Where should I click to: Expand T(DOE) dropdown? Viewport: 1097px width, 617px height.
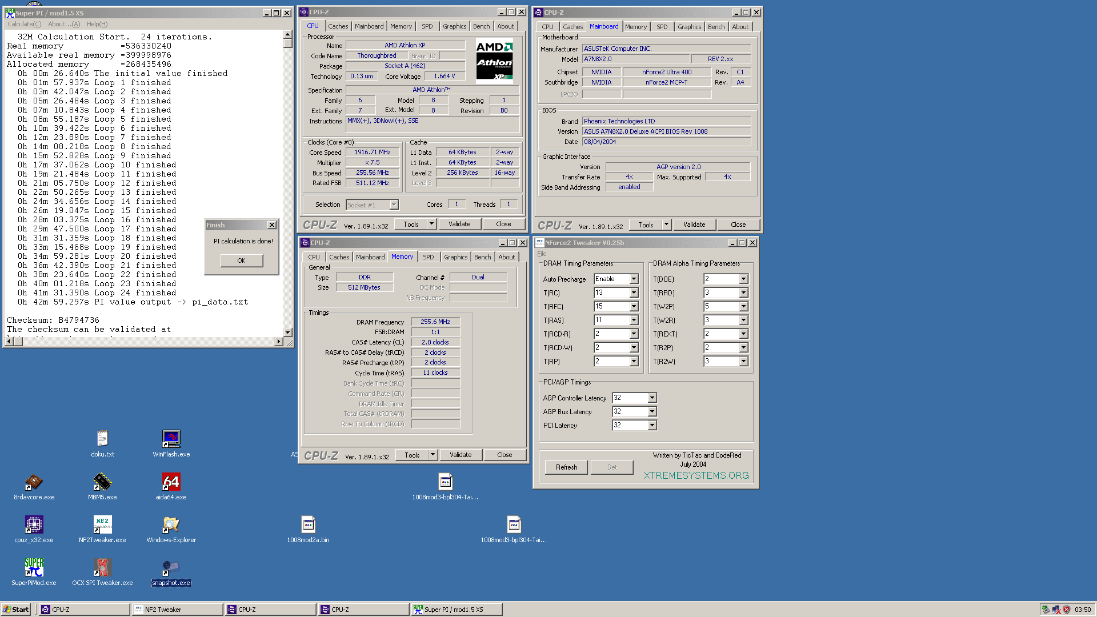(x=743, y=279)
